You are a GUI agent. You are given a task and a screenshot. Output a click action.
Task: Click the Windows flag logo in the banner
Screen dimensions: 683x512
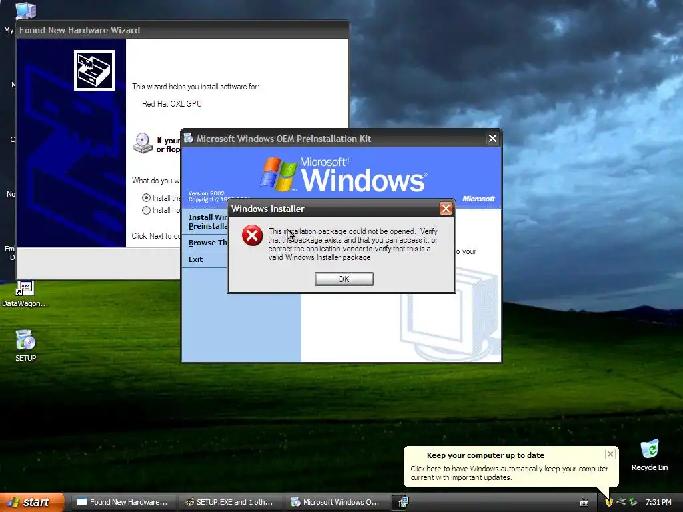pyautogui.click(x=279, y=175)
